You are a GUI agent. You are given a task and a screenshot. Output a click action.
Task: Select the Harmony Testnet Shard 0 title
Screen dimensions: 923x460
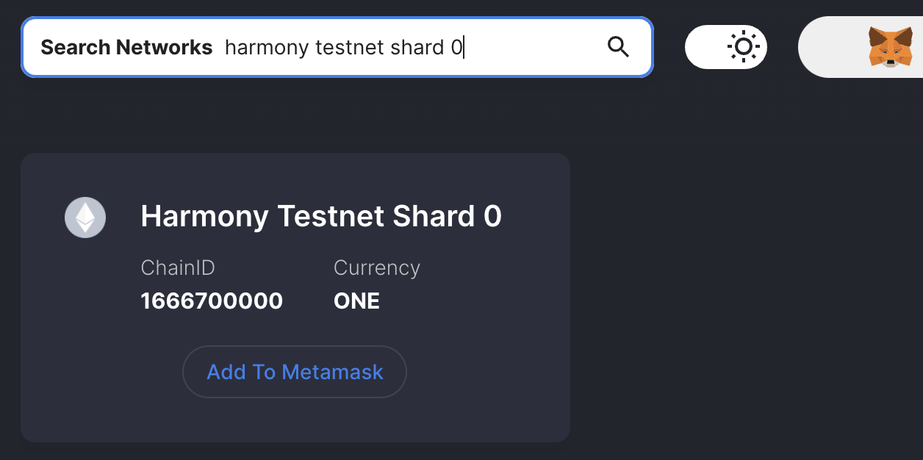click(x=321, y=217)
